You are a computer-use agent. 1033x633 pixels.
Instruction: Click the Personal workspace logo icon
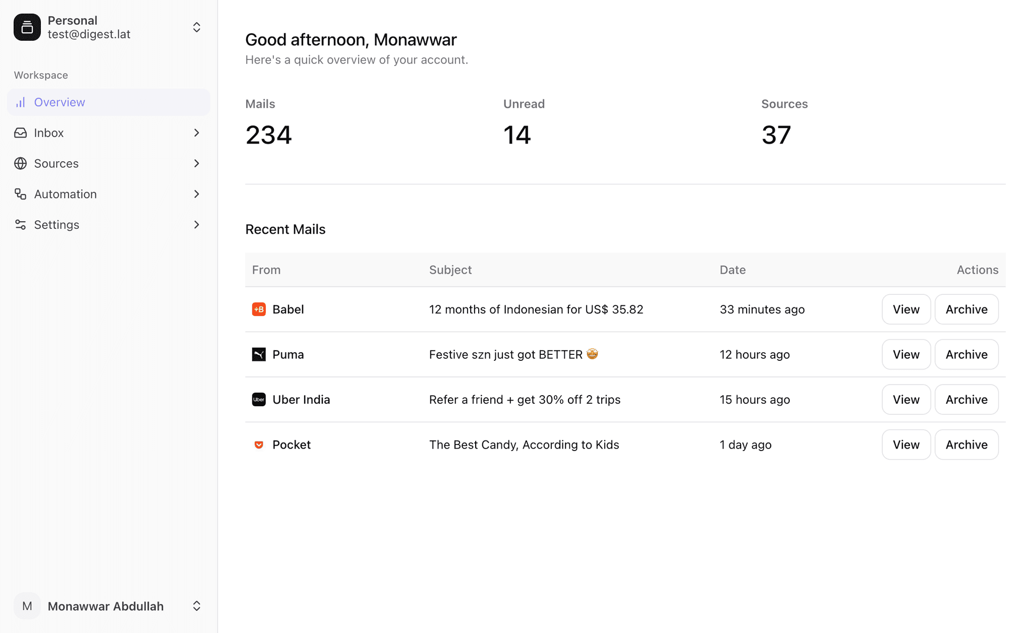coord(27,27)
